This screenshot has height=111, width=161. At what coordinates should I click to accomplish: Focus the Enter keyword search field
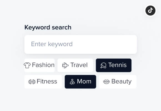80,44
